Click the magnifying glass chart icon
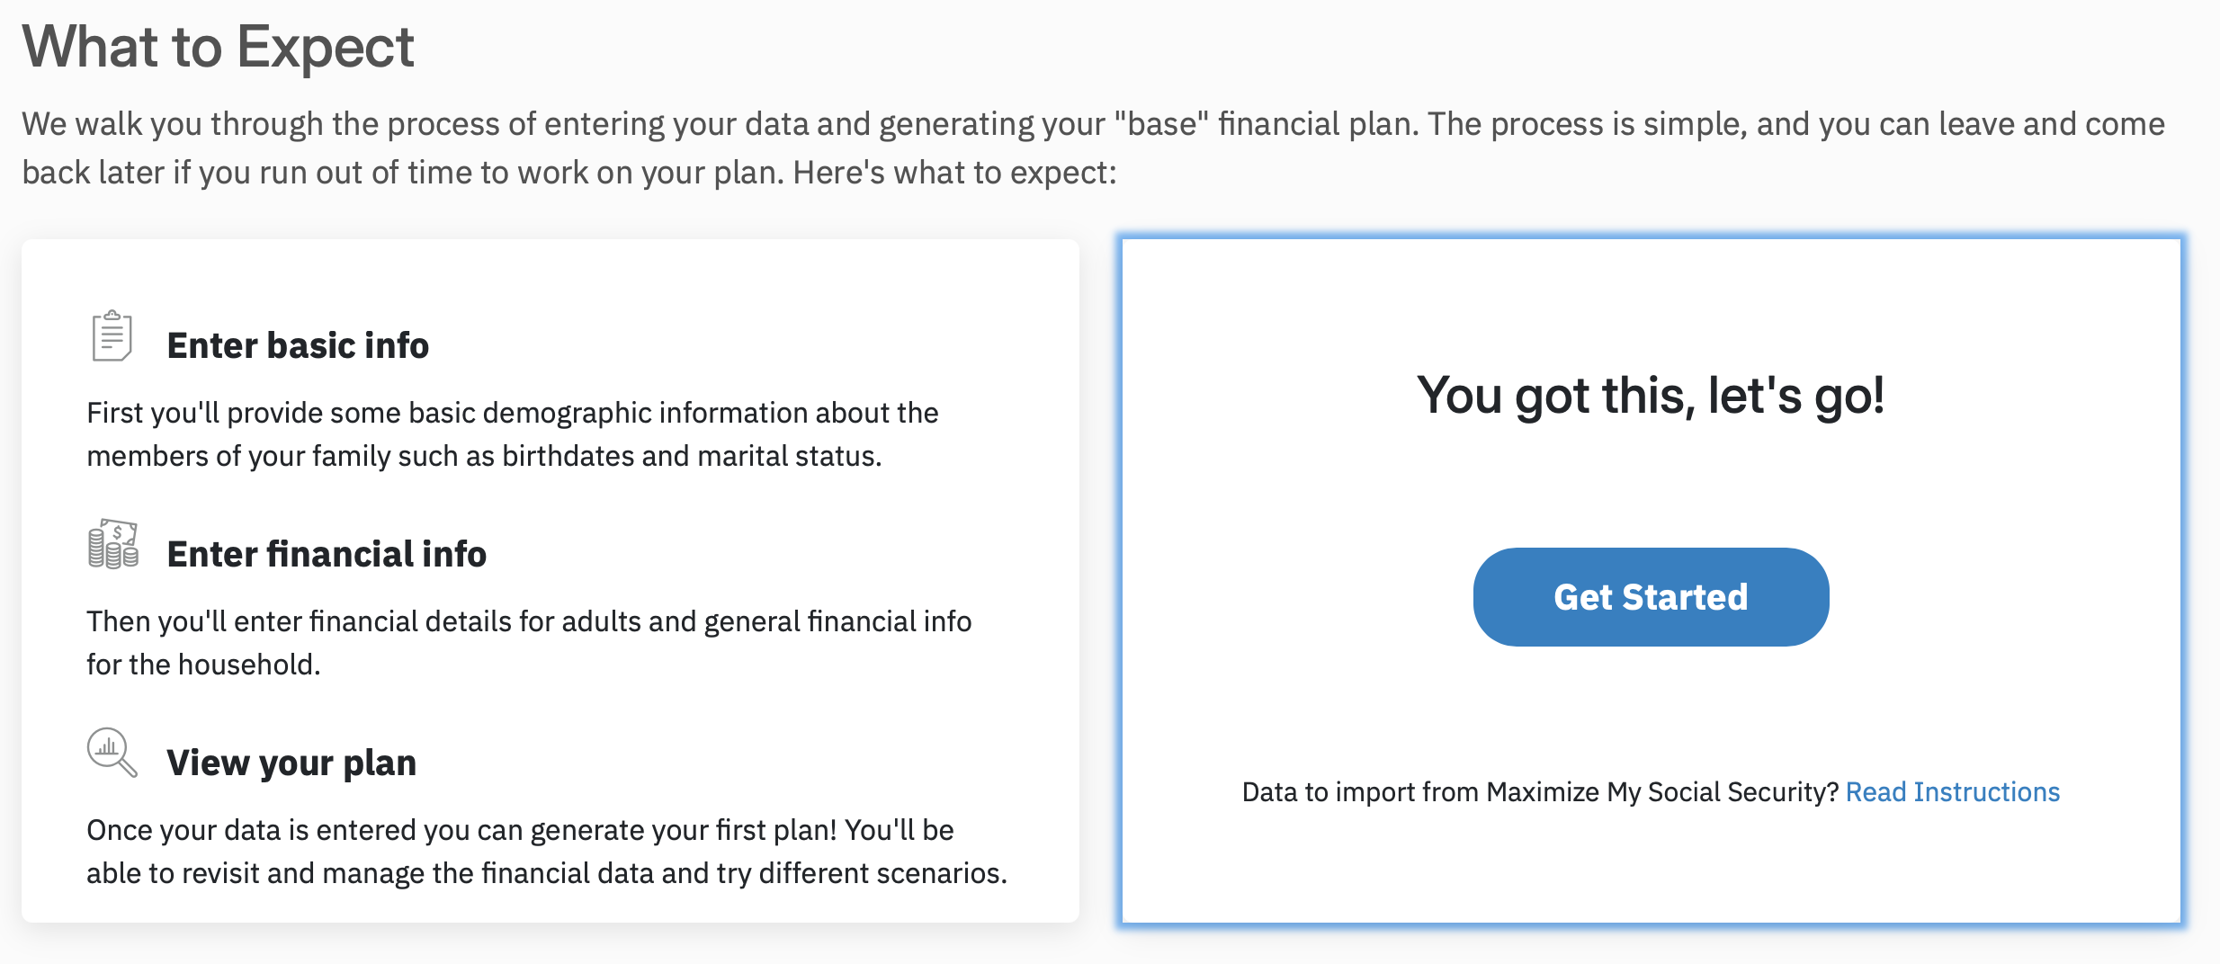 click(x=112, y=752)
